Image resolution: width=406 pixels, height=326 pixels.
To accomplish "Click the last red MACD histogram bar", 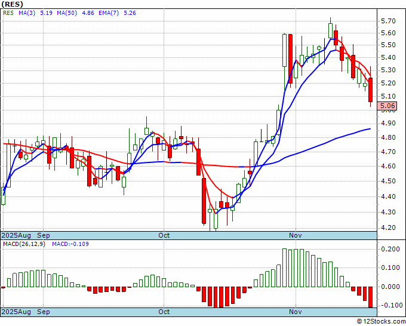I will 371,297.
